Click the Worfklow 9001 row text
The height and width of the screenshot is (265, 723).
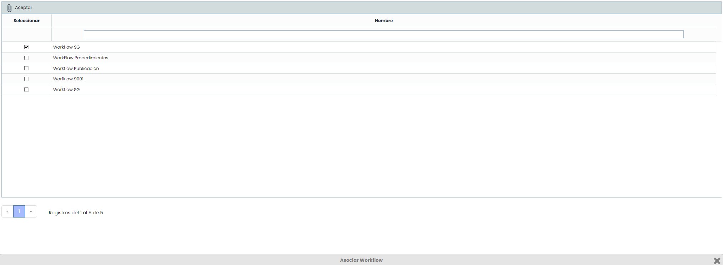(68, 79)
